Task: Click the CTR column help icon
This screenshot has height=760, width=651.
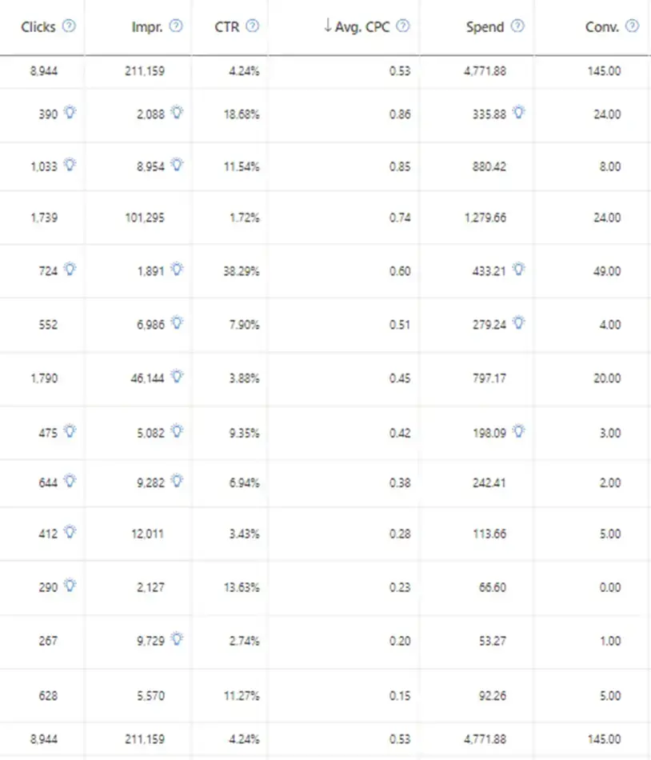Action: [253, 26]
